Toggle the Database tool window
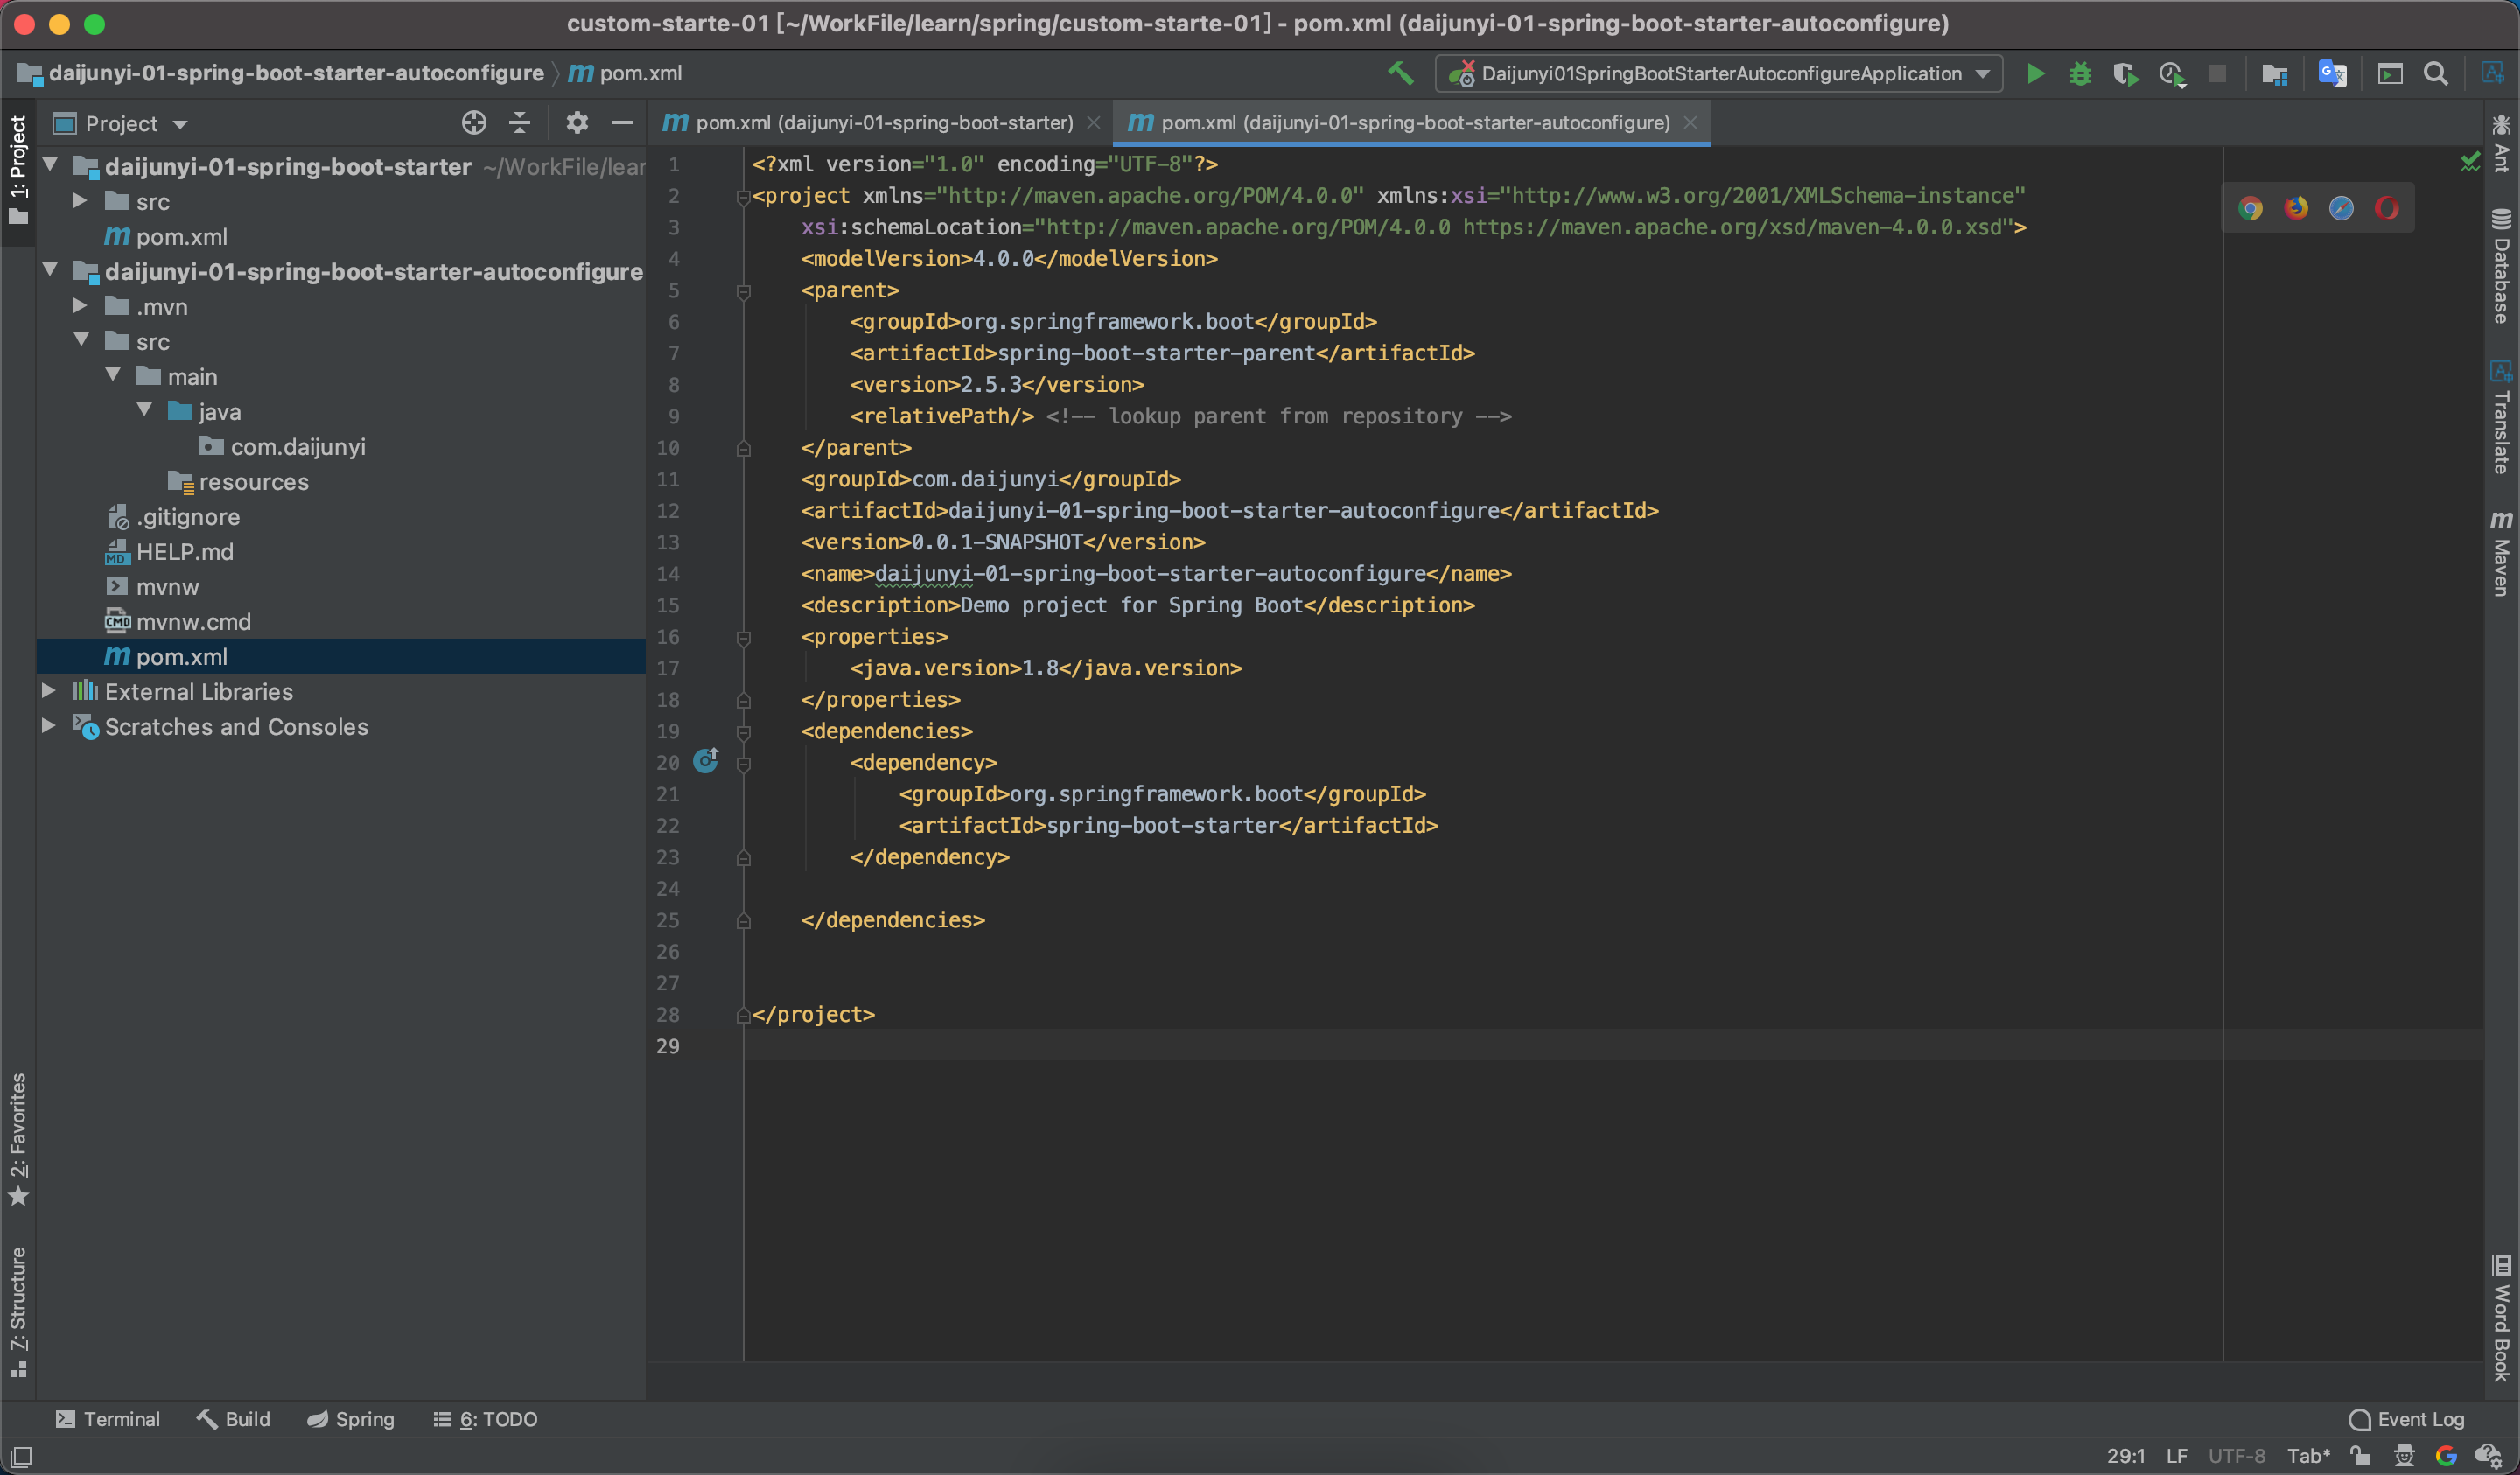 click(x=2501, y=265)
